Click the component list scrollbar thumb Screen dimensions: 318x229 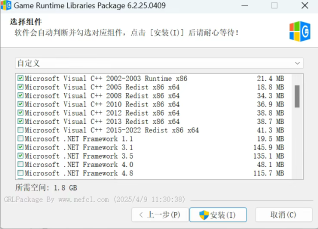[297, 96]
